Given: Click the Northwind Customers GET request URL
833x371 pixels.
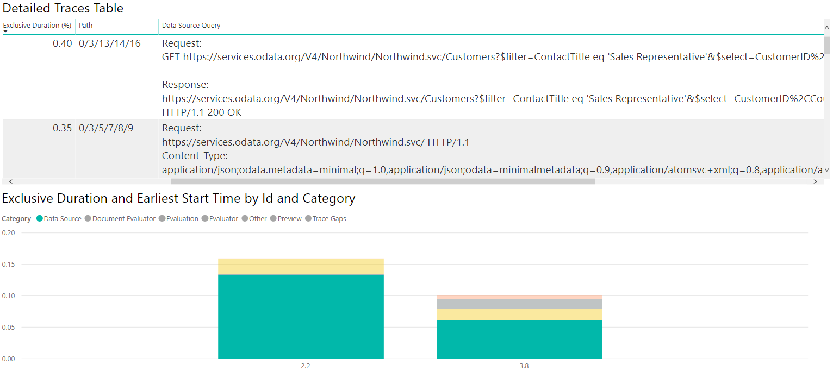Looking at the screenshot, I should tap(381, 56).
